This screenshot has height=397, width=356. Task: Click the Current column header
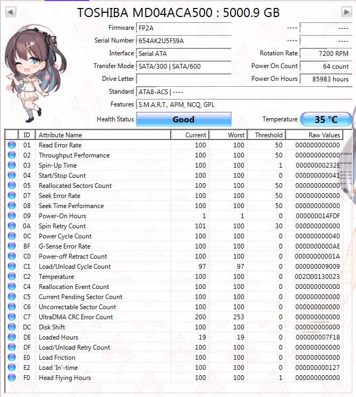(x=190, y=135)
